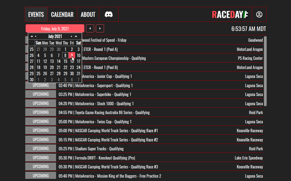Click week number 28 in calendar
This screenshot has width=291, height=181.
click(x=32, y=67)
